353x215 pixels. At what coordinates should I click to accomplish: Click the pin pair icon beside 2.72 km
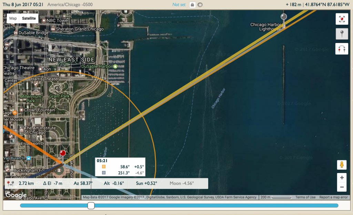click(x=10, y=183)
